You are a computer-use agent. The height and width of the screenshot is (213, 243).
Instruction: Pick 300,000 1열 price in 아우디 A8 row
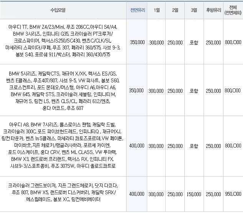(x=156, y=146)
